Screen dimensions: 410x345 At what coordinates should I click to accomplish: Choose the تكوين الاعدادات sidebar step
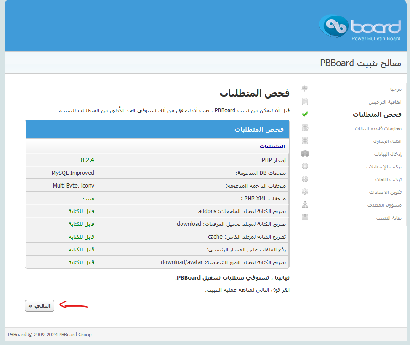[385, 192]
